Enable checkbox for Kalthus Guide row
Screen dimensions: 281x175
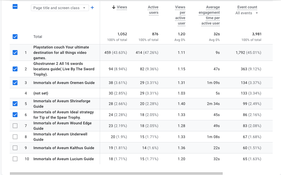tap(15, 148)
